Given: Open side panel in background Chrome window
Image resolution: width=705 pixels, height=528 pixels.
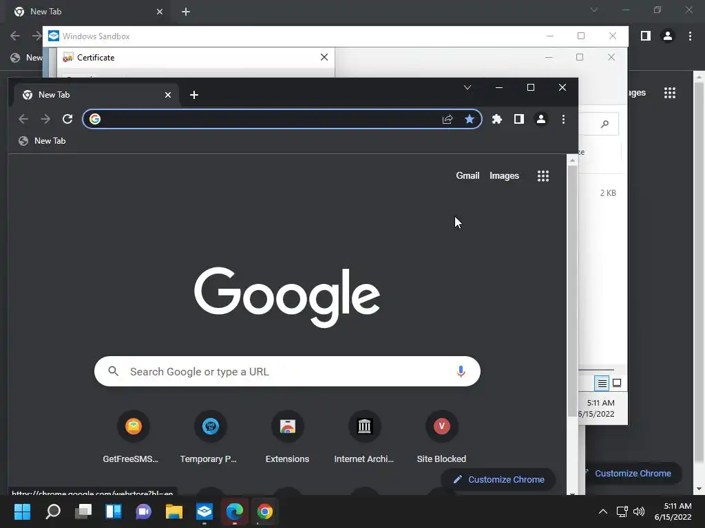Looking at the screenshot, I should coord(646,36).
